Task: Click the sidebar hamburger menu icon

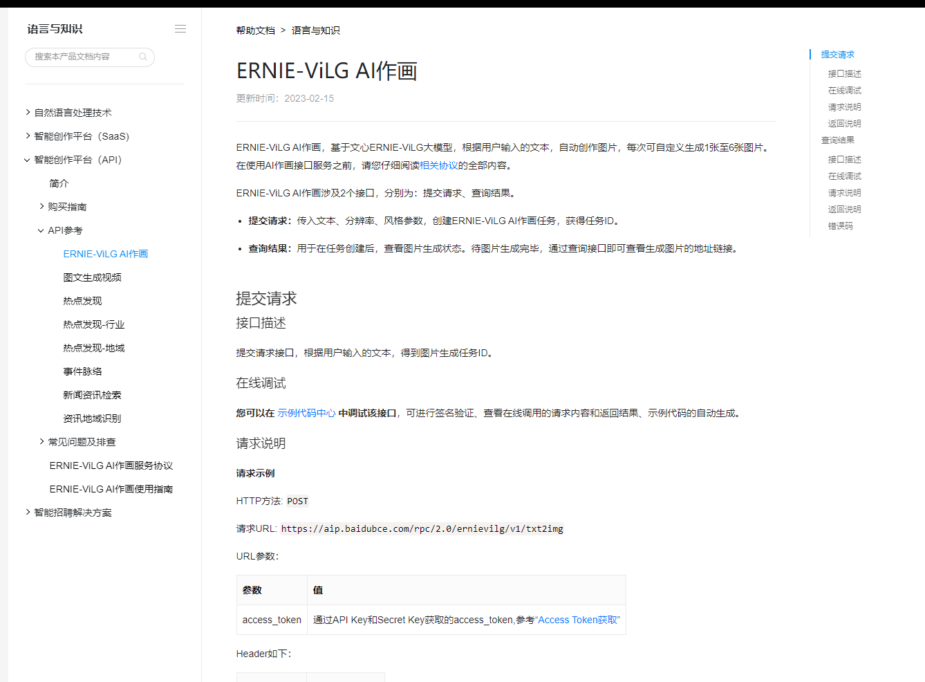Action: coord(180,29)
